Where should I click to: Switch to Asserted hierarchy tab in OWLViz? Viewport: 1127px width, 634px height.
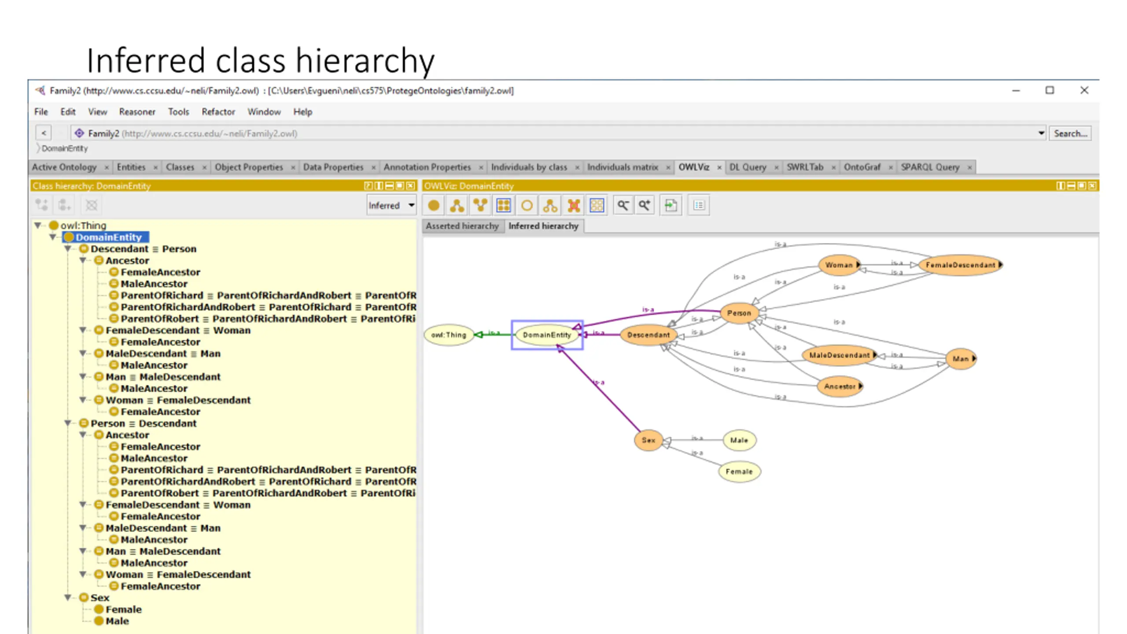point(462,226)
